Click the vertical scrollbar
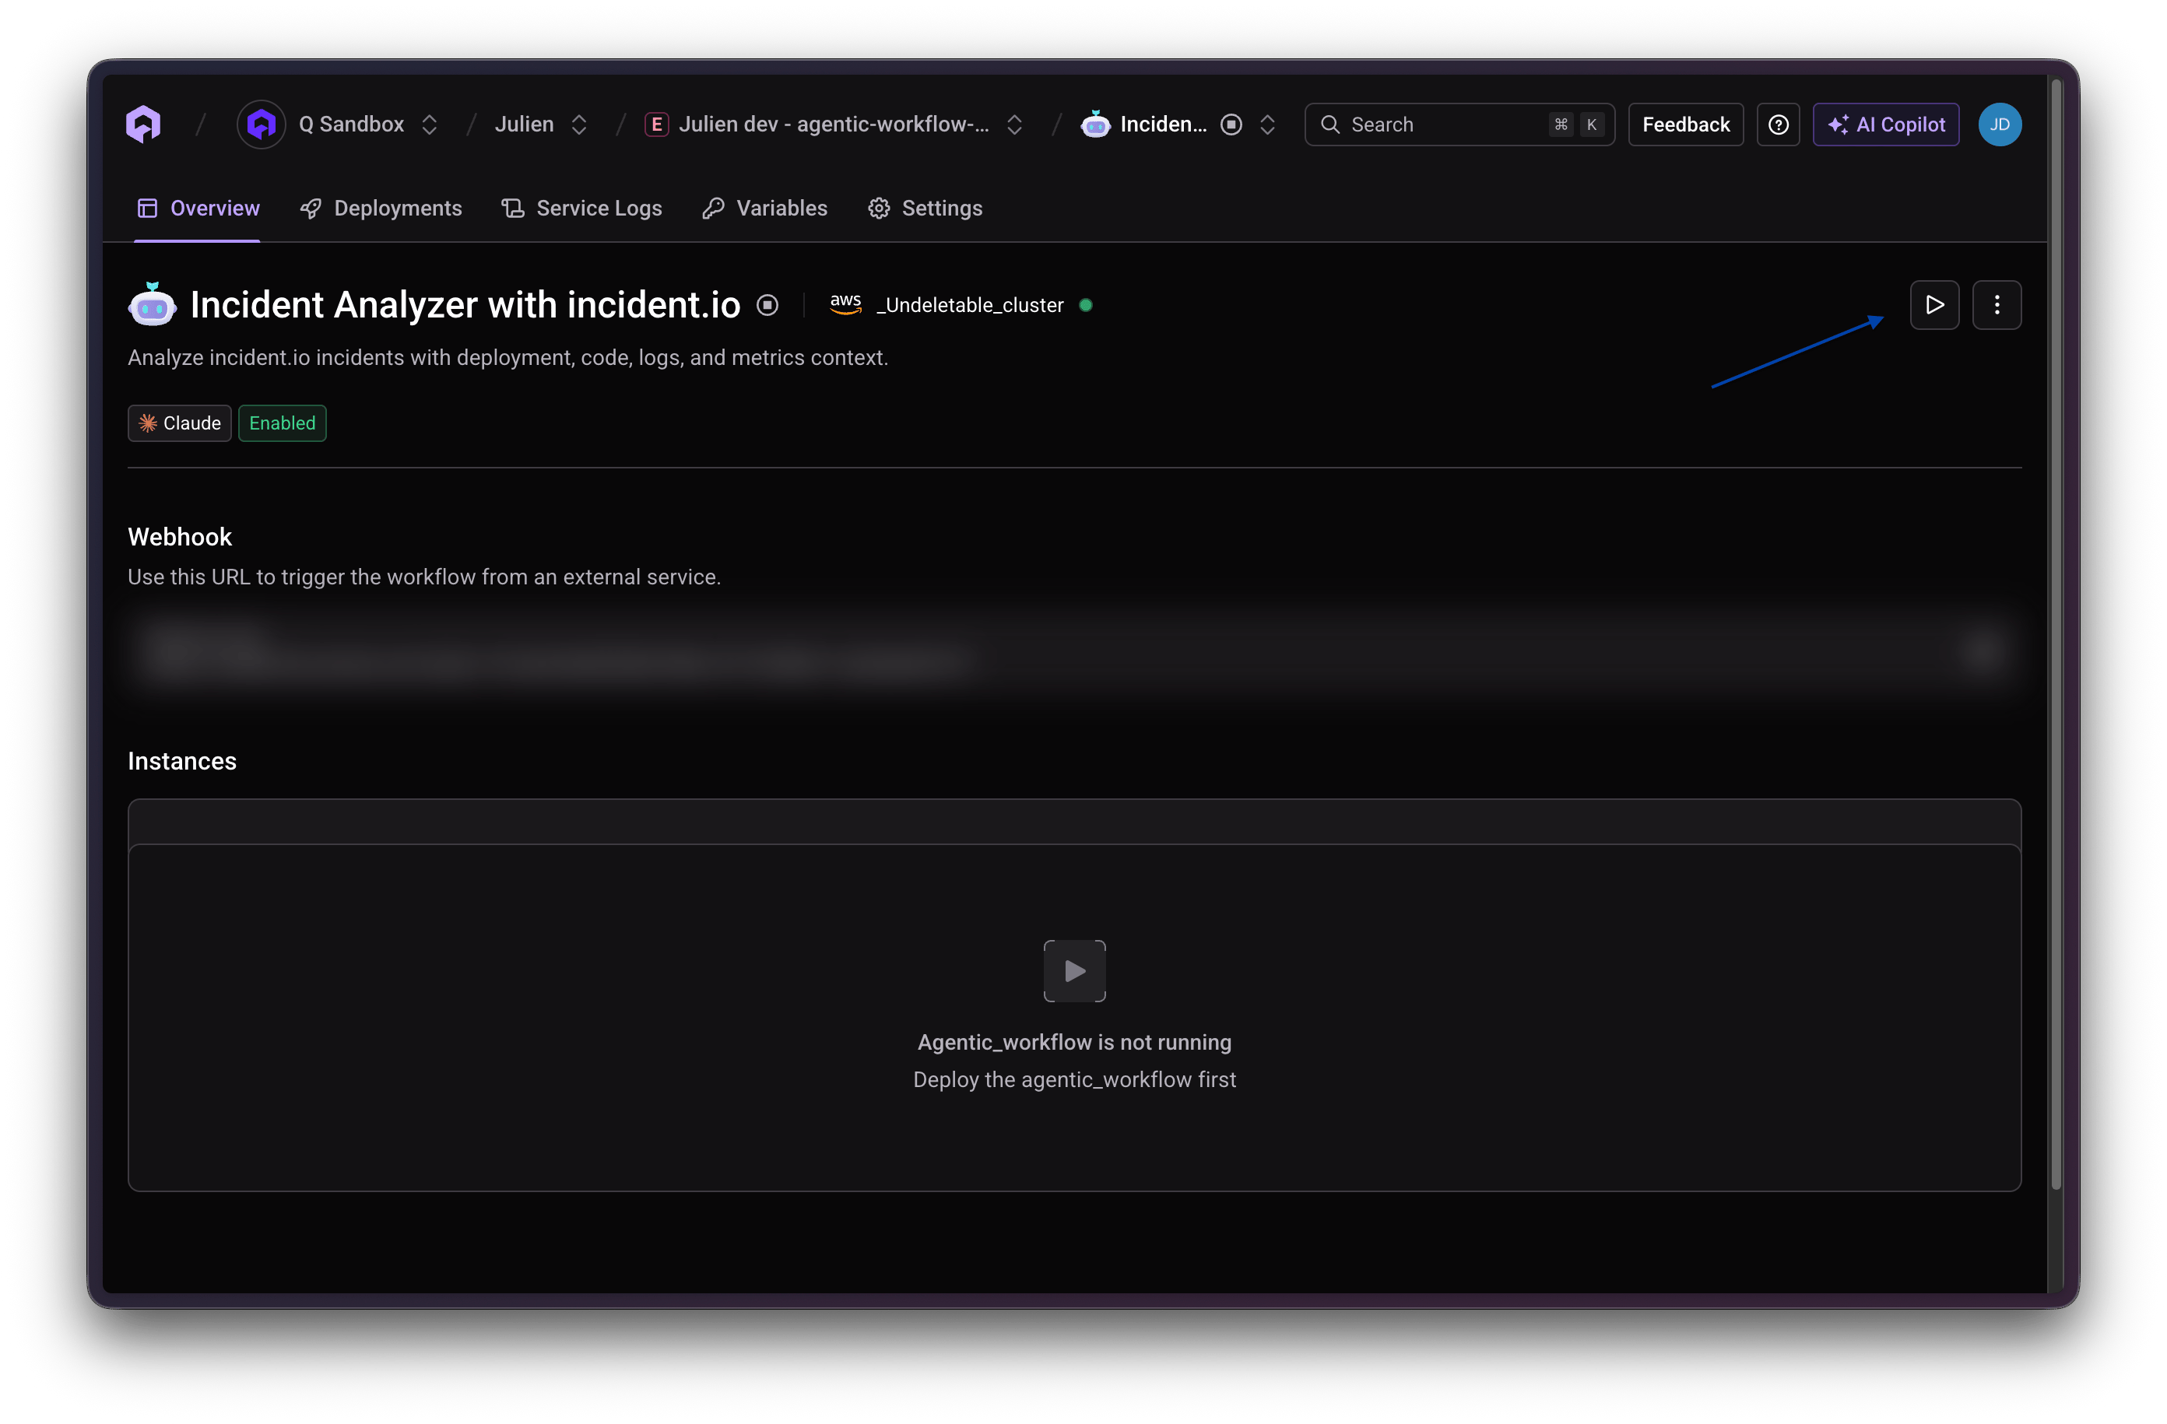Screen dimensions: 2167x1424 (2056, 633)
